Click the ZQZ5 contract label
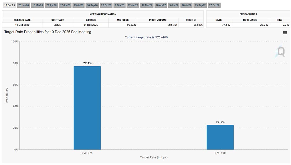The height and width of the screenshot is (165, 291). coord(58,25)
